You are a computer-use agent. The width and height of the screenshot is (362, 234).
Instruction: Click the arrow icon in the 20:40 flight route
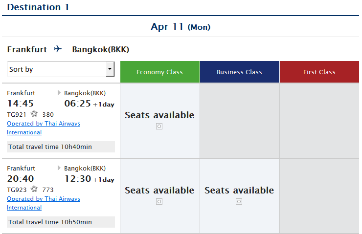tap(60, 168)
